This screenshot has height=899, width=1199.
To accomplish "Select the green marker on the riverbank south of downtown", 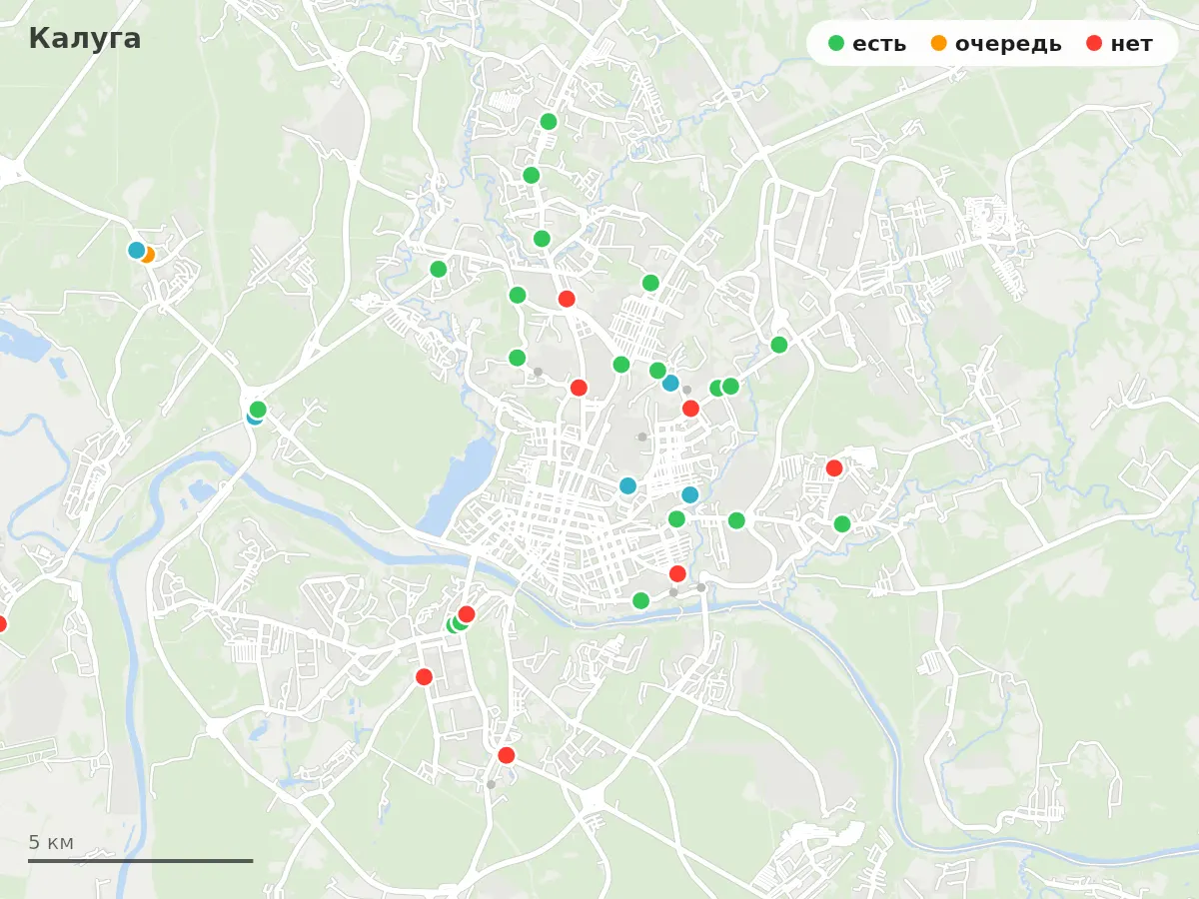I will click(641, 600).
